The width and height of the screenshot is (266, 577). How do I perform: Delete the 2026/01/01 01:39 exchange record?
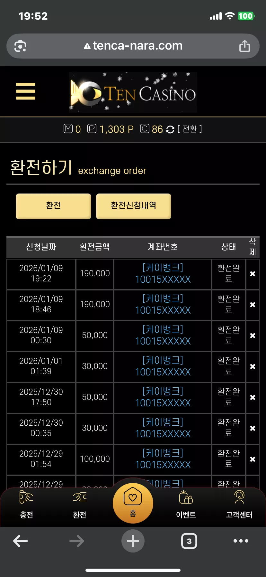coord(253,366)
